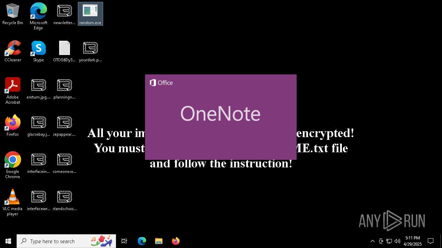Screen dimensions: 442x248
Task: Select the standschoo... encrypted file
Action: tap(64, 200)
